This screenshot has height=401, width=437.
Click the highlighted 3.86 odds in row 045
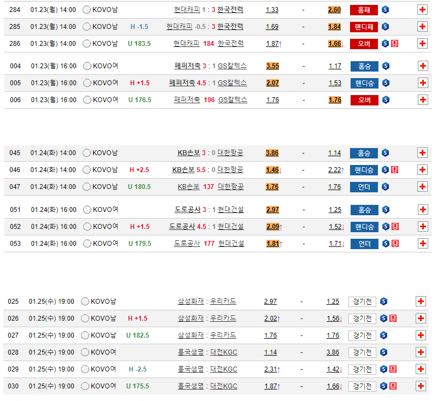point(272,153)
